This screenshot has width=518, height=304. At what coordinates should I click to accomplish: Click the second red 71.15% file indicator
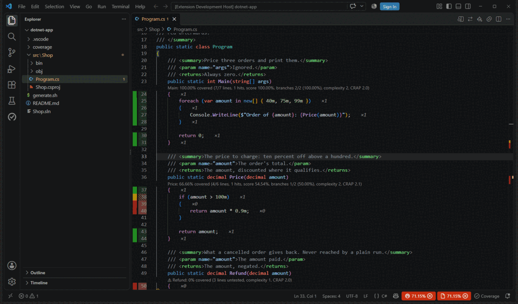point(454,296)
